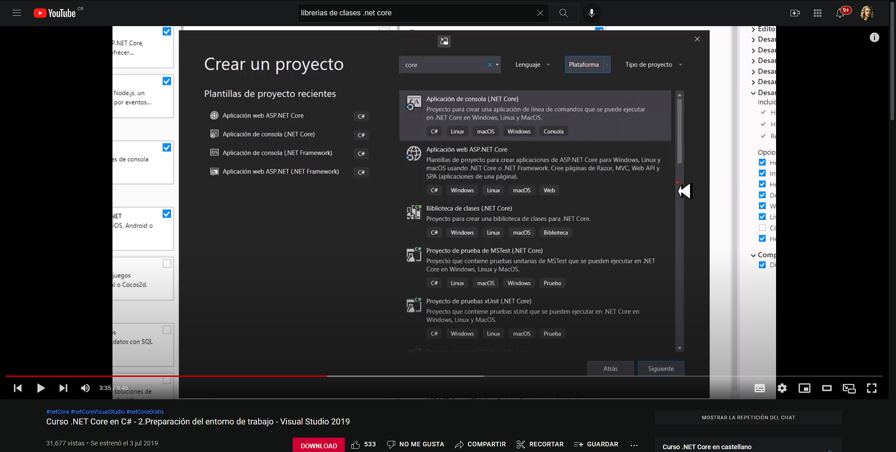Image resolution: width=896 pixels, height=452 pixels.
Task: Clear the search box text
Action: coord(540,13)
